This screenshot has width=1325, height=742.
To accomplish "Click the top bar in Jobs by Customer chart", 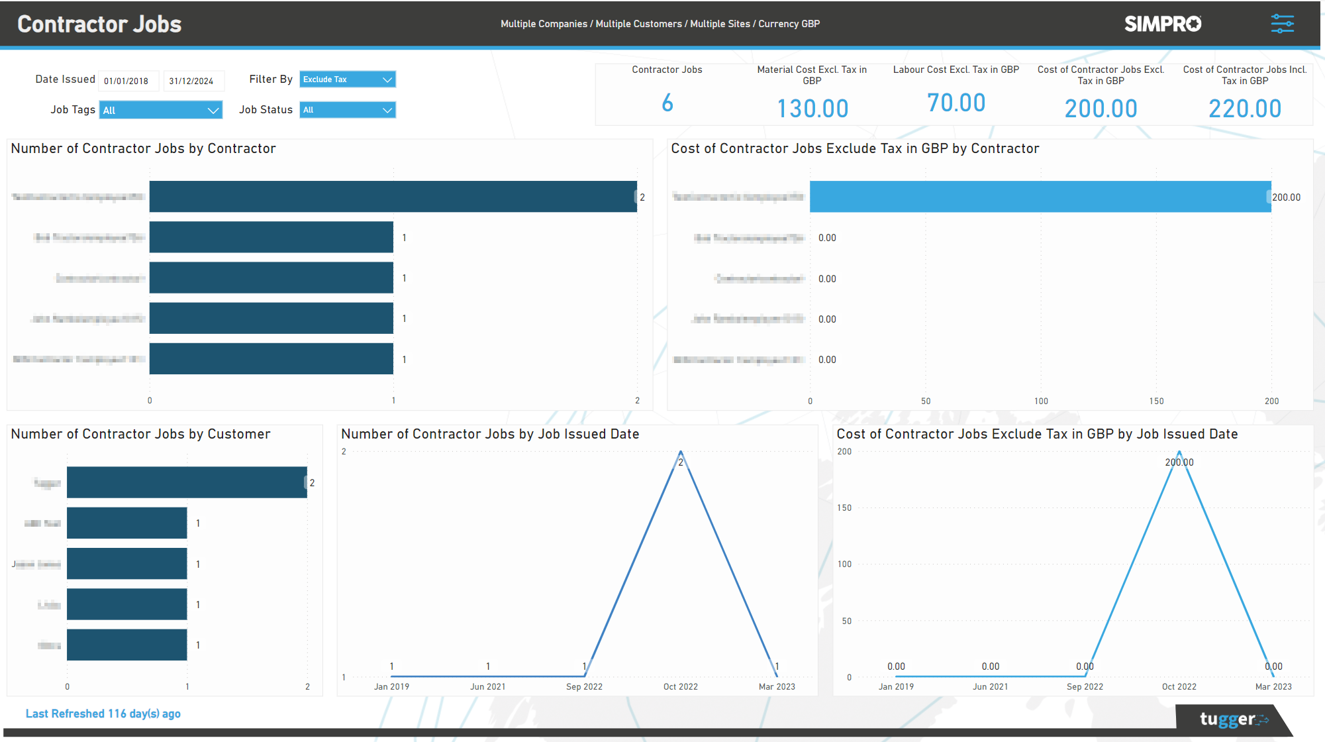I will [187, 482].
